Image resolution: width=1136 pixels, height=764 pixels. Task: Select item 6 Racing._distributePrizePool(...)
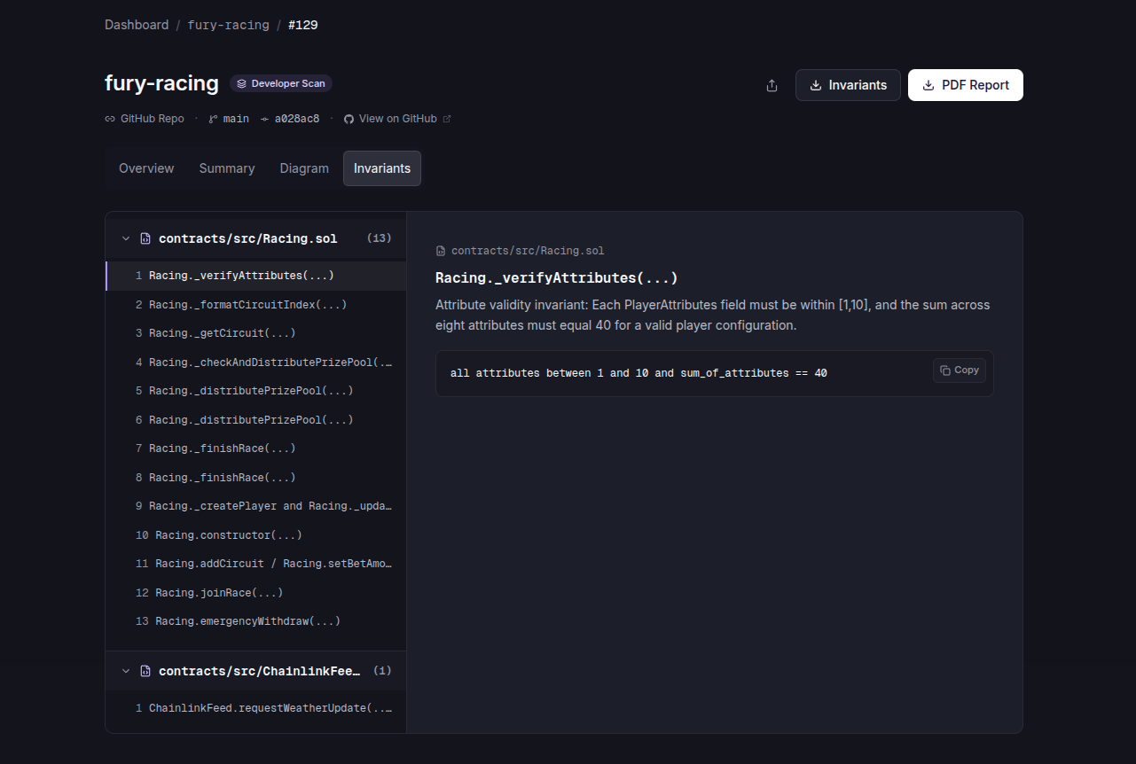pos(256,419)
